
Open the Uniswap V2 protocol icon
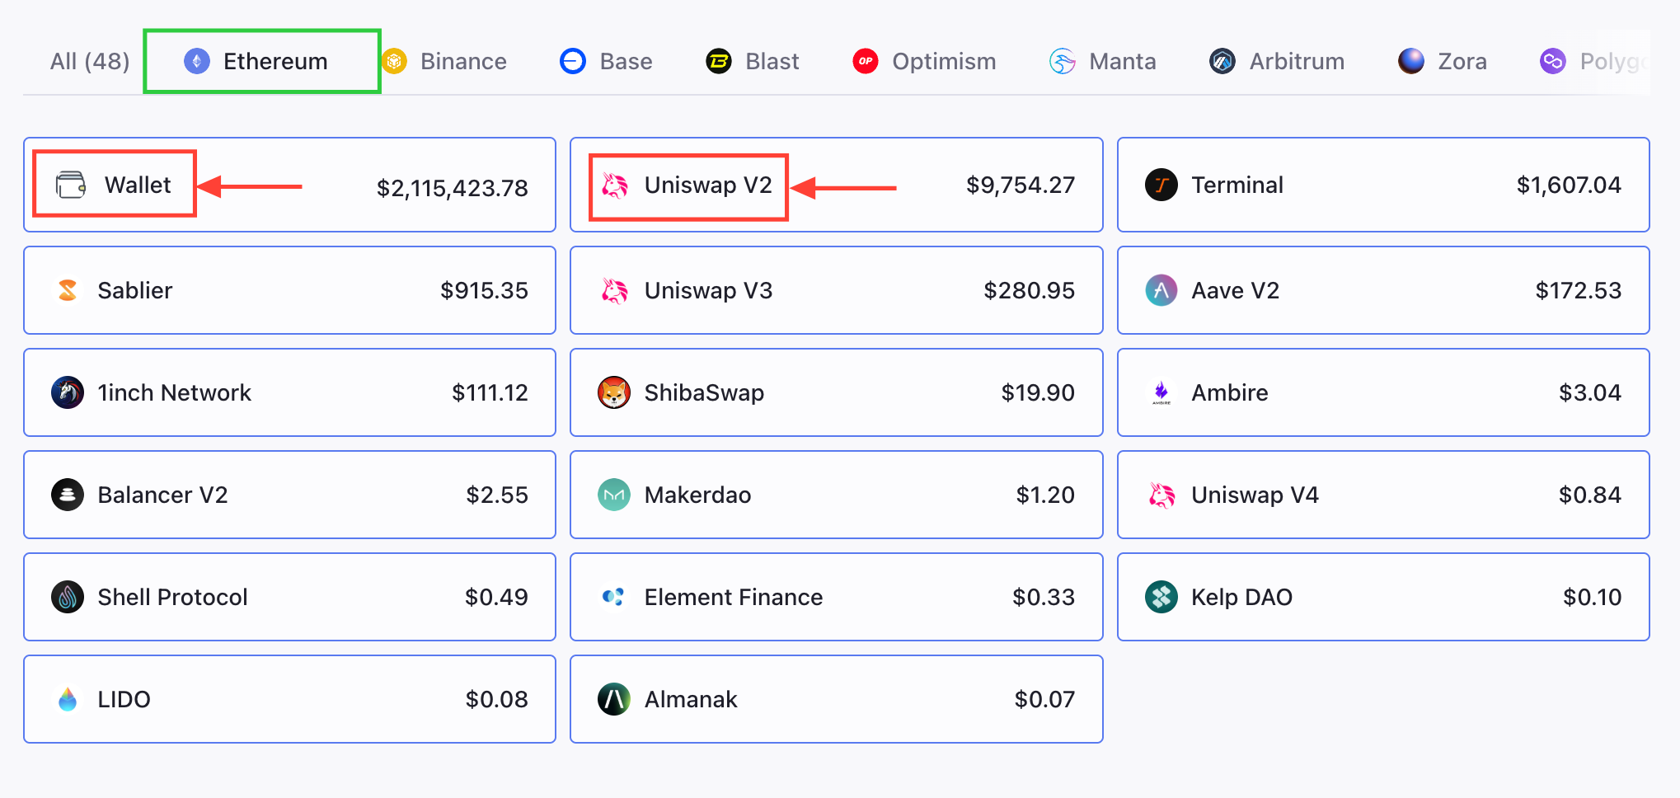[x=615, y=185]
